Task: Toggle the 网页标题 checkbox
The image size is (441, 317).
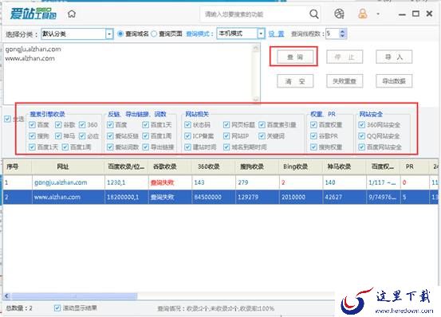Action: [x=226, y=125]
